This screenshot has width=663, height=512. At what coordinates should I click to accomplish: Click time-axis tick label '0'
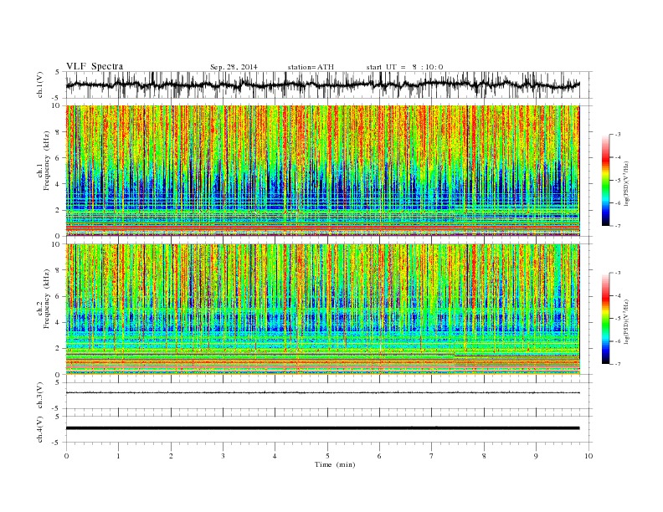(x=66, y=456)
